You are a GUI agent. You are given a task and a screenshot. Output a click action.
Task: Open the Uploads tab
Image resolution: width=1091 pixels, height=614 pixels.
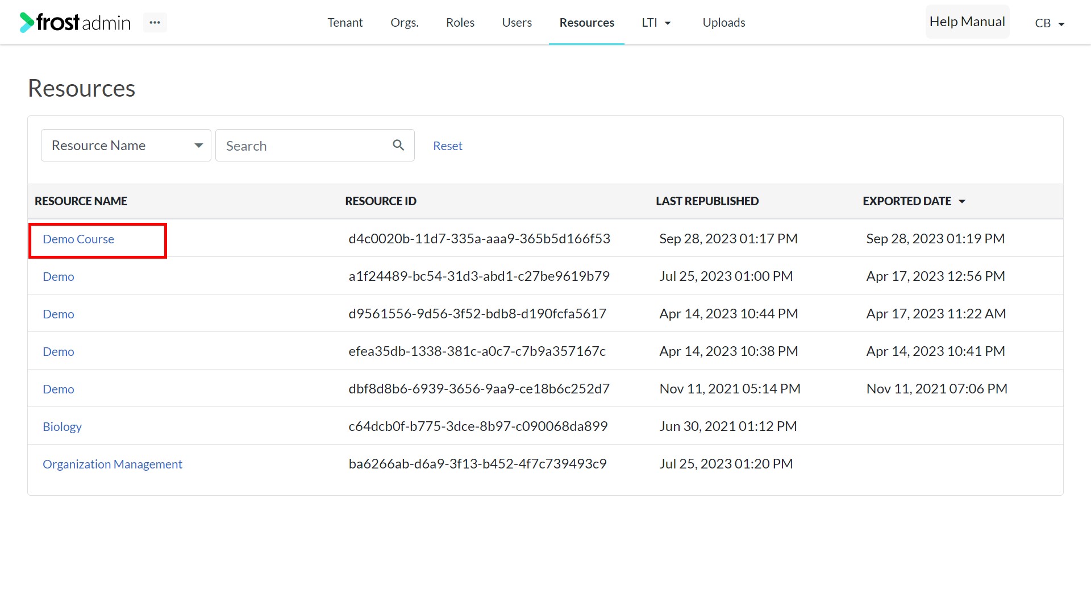pyautogui.click(x=723, y=23)
